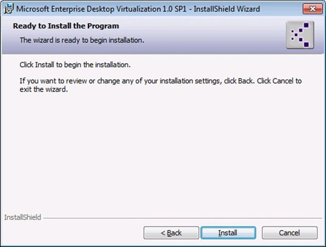The width and height of the screenshot is (326, 247).
Task: Click the InstallShield label above the buttons
Action: coord(23,217)
